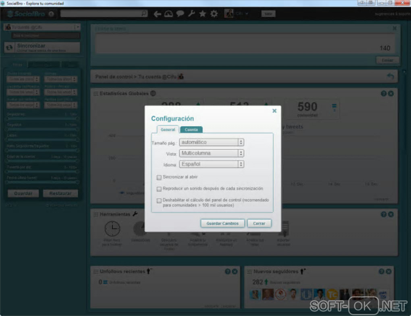
Task: Click the clock tool icon in Herramientas
Action: 112,229
